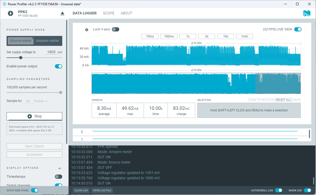Click the highlighted window in the minimap chart
Screen dimensions: 316x195
pos(278,83)
